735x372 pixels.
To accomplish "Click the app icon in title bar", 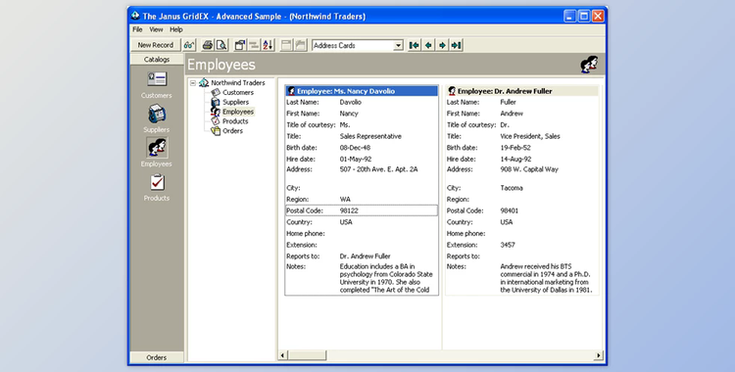I will coord(135,16).
